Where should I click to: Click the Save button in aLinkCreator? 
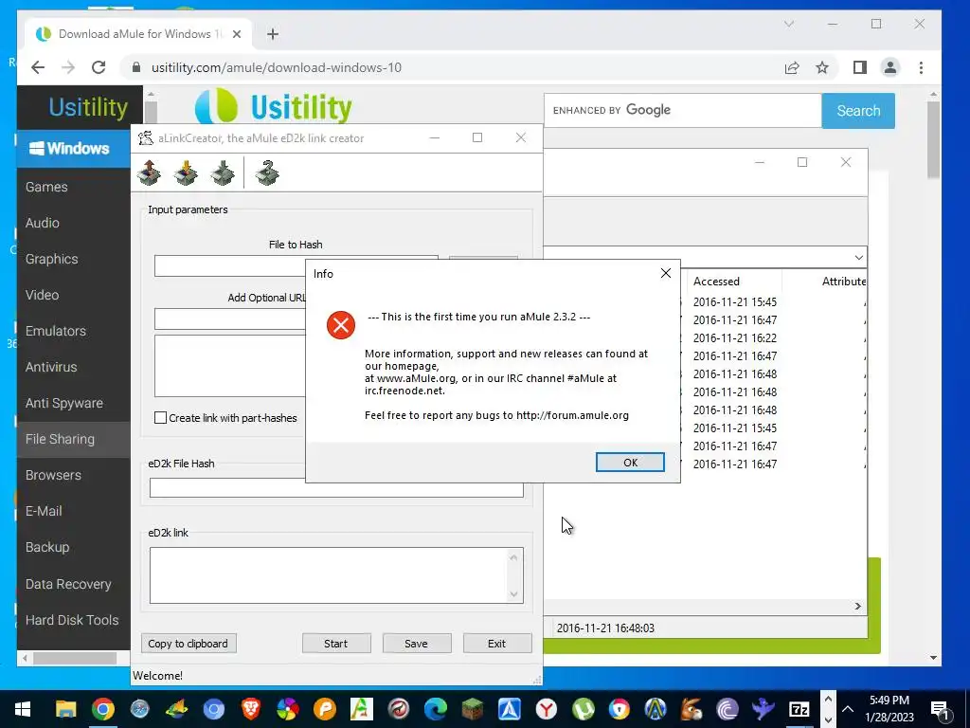click(417, 644)
